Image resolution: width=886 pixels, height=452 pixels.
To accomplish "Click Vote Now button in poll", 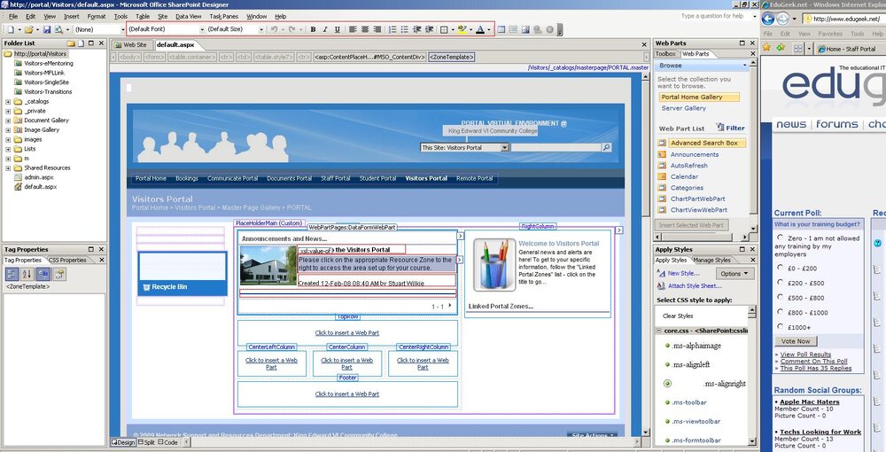I will click(x=796, y=341).
